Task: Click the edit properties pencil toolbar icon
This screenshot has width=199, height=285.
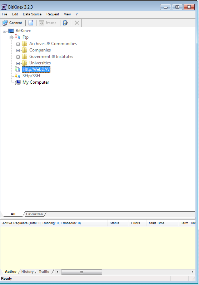Action: (65, 23)
